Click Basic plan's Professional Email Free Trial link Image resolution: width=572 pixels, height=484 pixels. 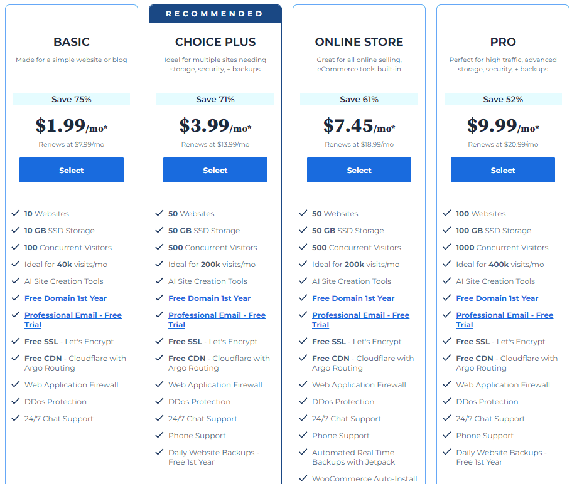click(73, 320)
